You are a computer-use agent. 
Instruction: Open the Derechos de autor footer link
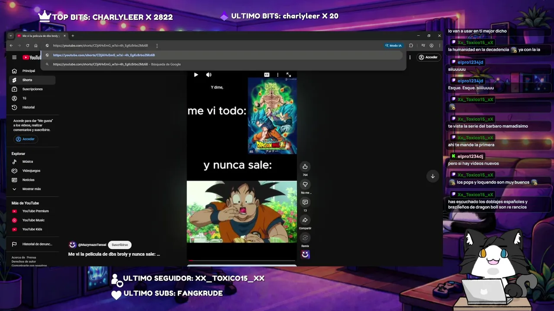click(24, 262)
